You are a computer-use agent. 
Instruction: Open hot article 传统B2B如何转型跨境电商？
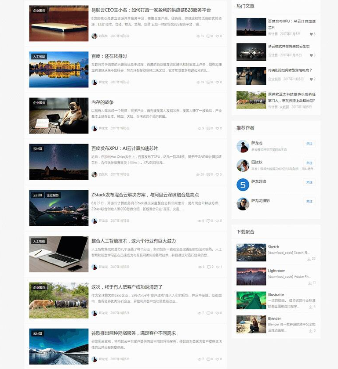tap(290, 70)
